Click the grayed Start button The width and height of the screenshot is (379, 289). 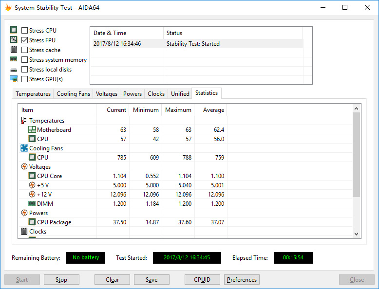coord(22,280)
